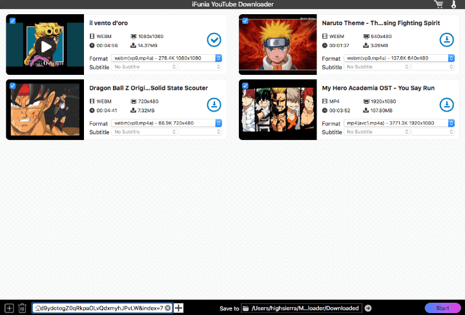Click the shopping cart purchase icon
Image resolution: width=465 pixels, height=315 pixels.
pyautogui.click(x=439, y=5)
